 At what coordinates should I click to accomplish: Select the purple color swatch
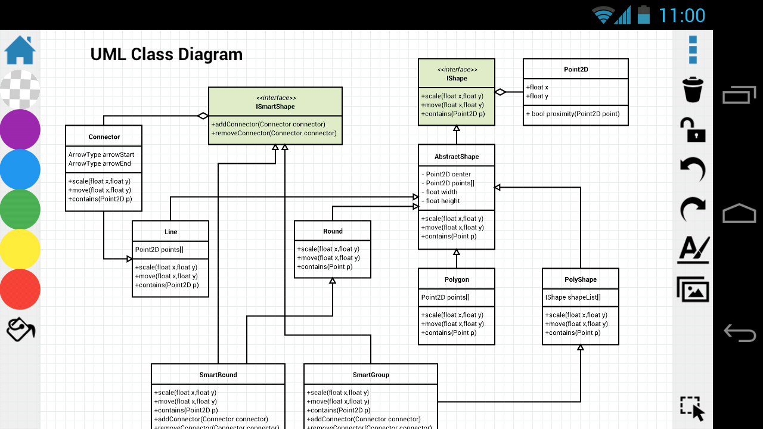click(20, 129)
